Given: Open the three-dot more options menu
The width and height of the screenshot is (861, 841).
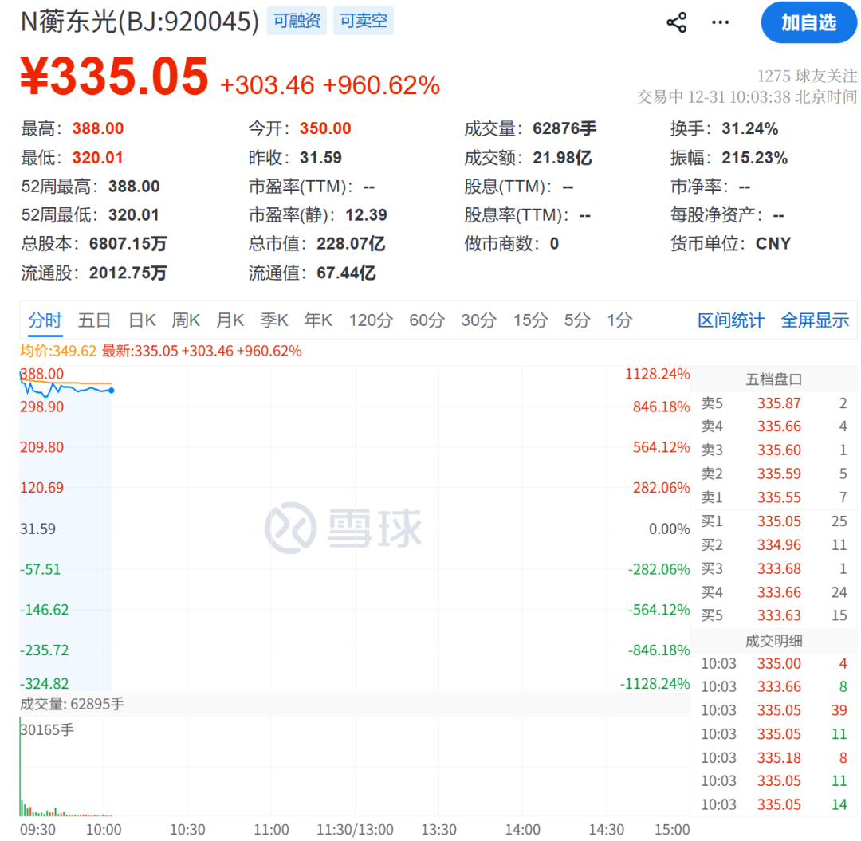Looking at the screenshot, I should point(720,22).
